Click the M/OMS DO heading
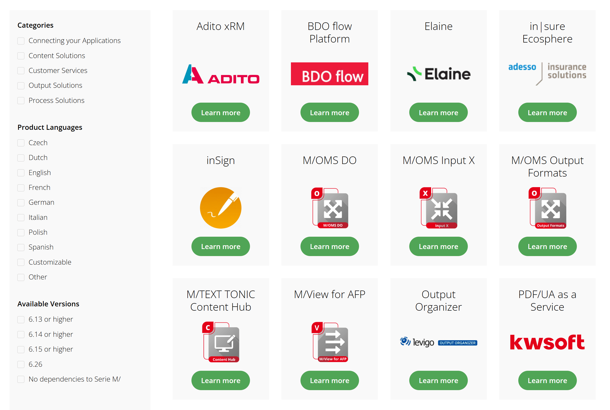 [x=330, y=160]
